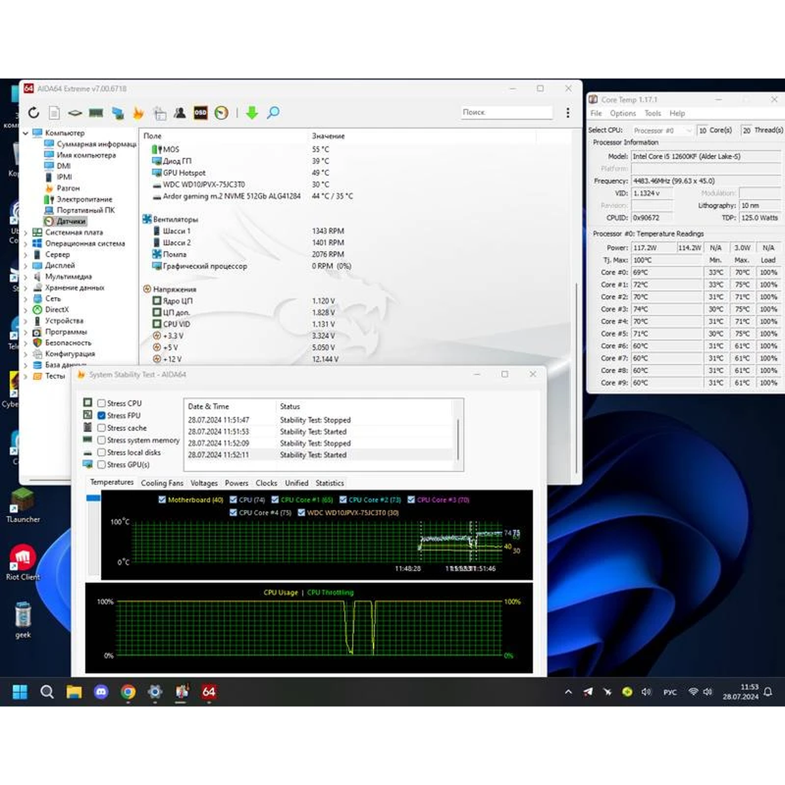Screen dimensions: 785x785
Task: Click the blue graph selector slider
Action: coord(93,498)
